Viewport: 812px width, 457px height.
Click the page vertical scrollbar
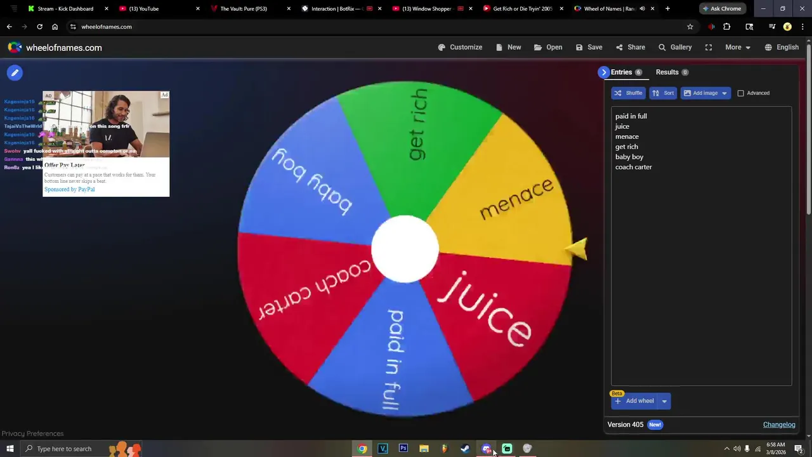808,130
